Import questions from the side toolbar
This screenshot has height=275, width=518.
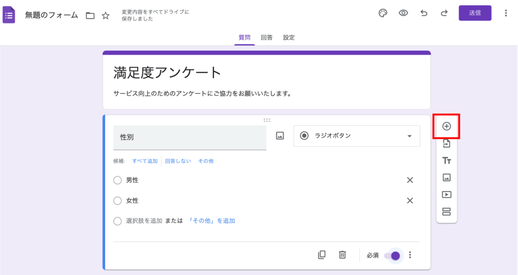[x=447, y=143]
